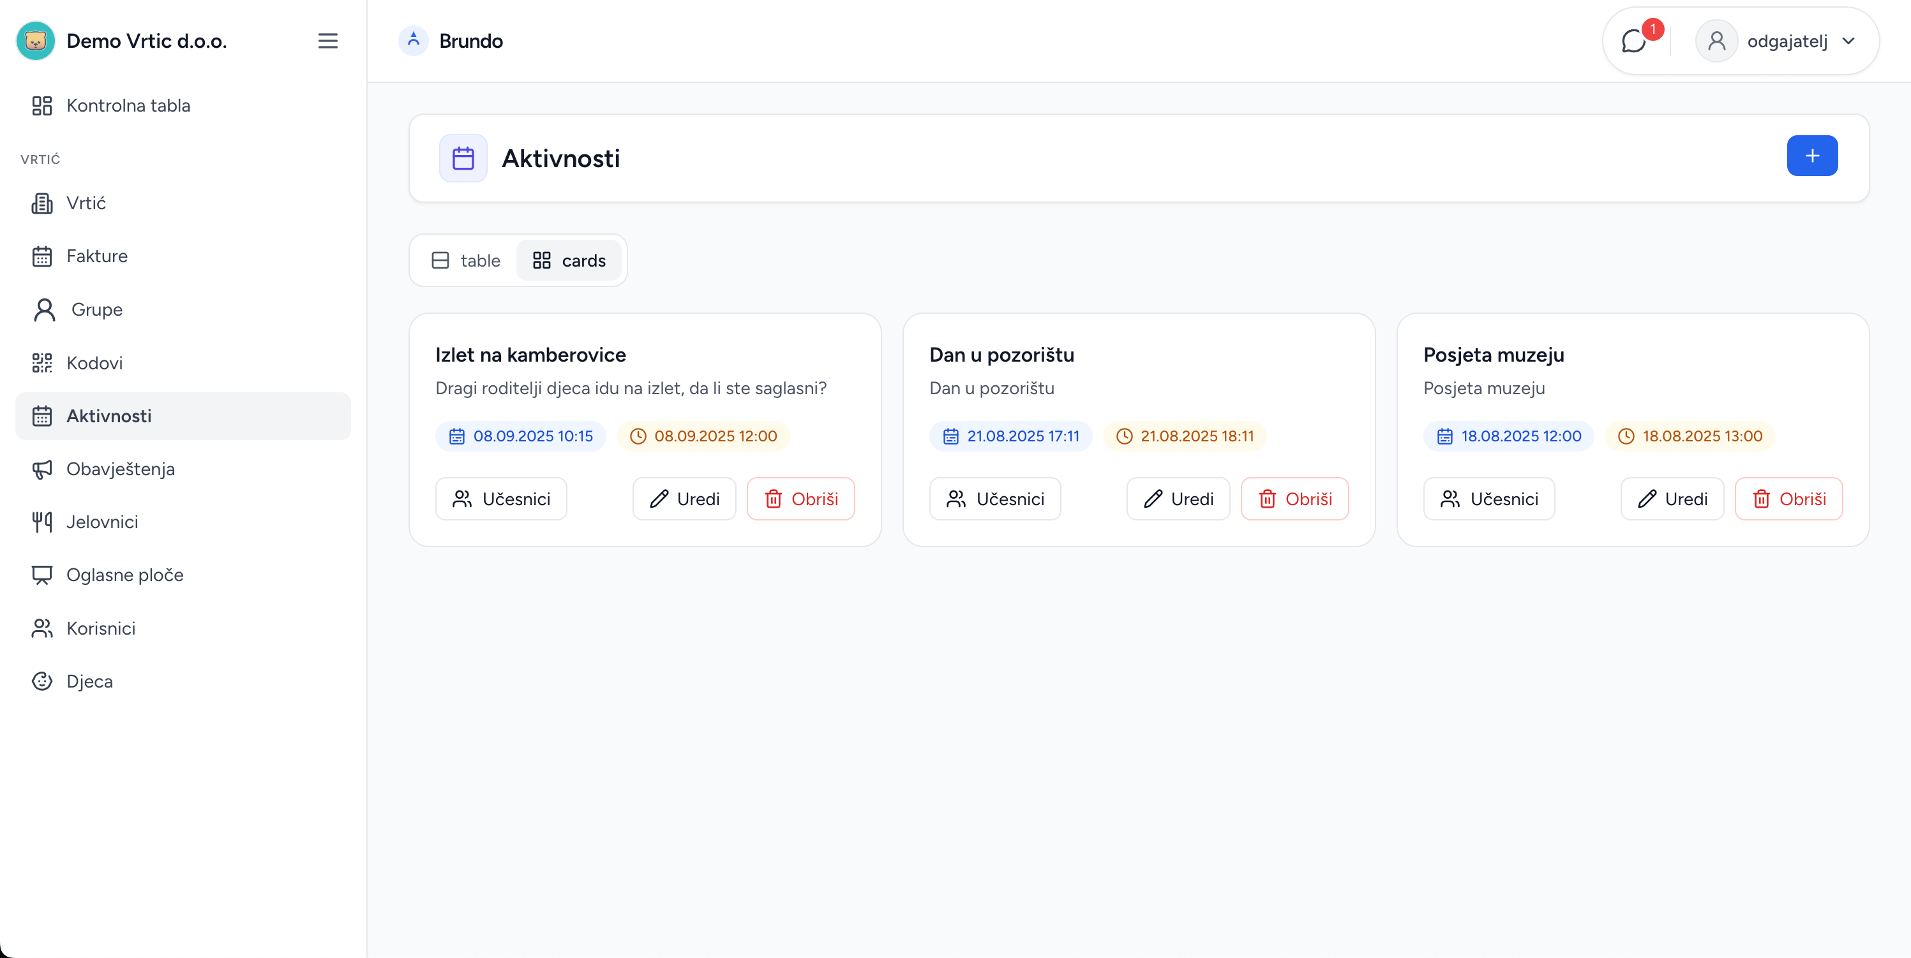The height and width of the screenshot is (958, 1911).
Task: Click the blue plus add activity button
Action: (x=1811, y=156)
